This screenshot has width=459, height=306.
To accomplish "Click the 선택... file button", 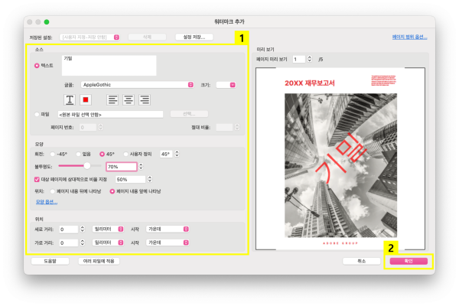I will [190, 114].
